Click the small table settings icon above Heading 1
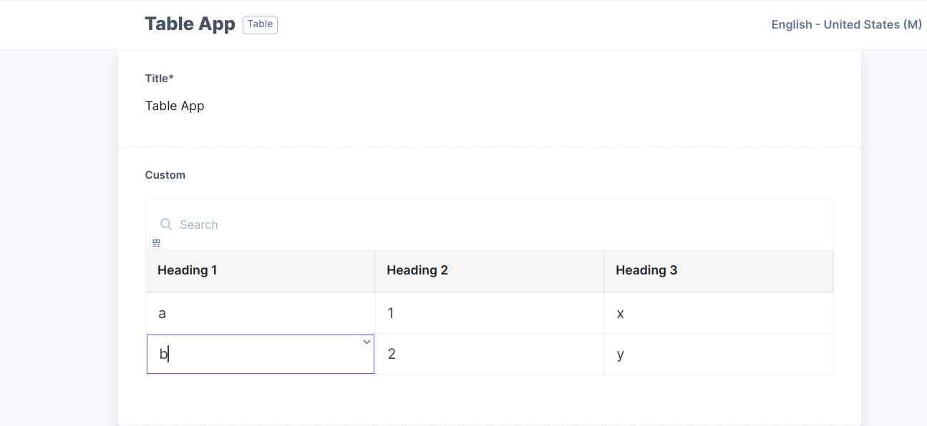The width and height of the screenshot is (927, 426). click(x=157, y=243)
